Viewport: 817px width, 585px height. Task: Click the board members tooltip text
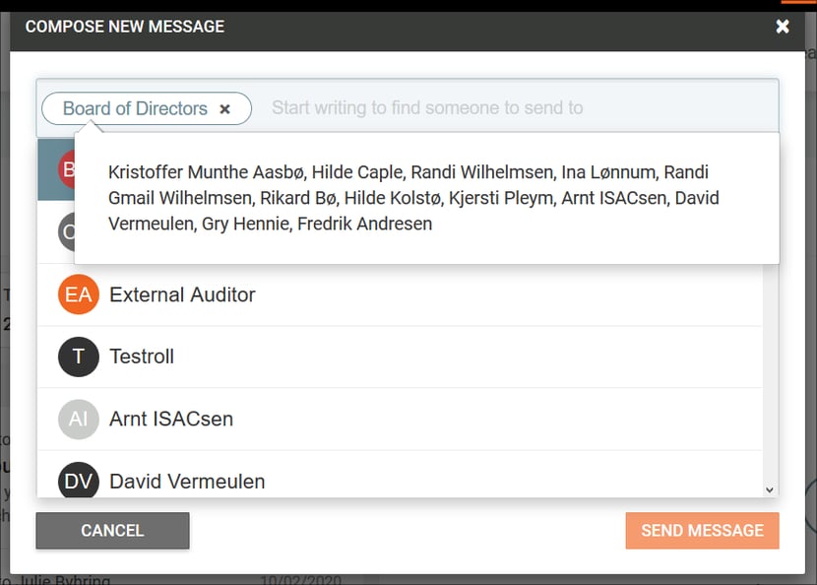[413, 198]
